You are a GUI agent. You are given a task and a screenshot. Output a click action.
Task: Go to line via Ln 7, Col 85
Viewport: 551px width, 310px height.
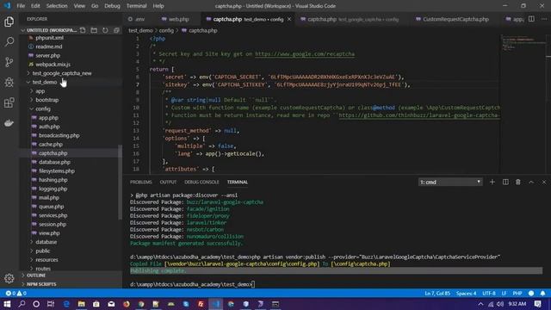[x=437, y=293]
